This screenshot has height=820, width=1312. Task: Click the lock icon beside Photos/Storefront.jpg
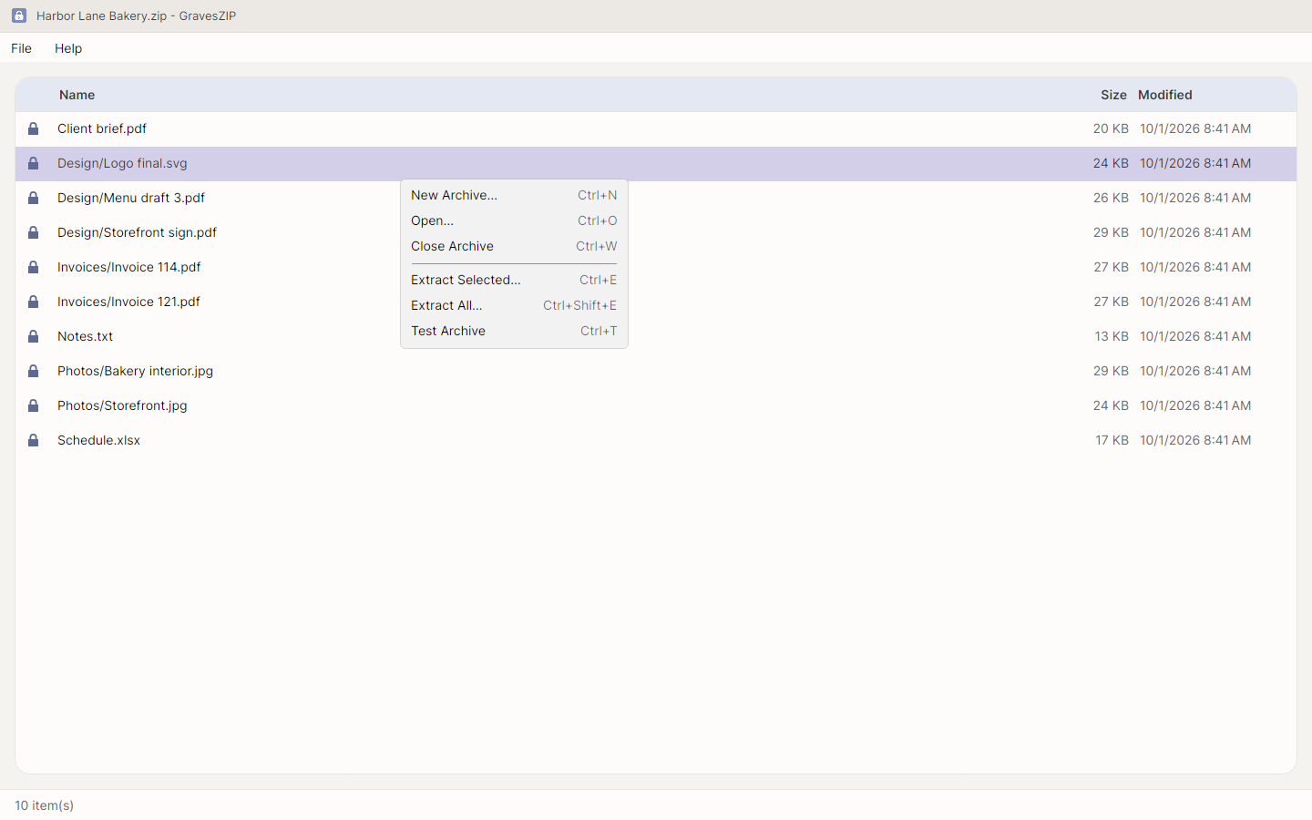point(33,405)
